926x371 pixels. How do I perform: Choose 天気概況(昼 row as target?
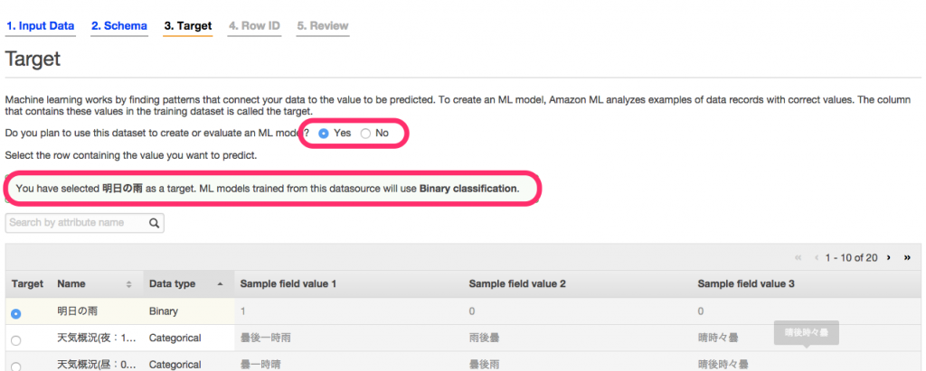point(16,366)
